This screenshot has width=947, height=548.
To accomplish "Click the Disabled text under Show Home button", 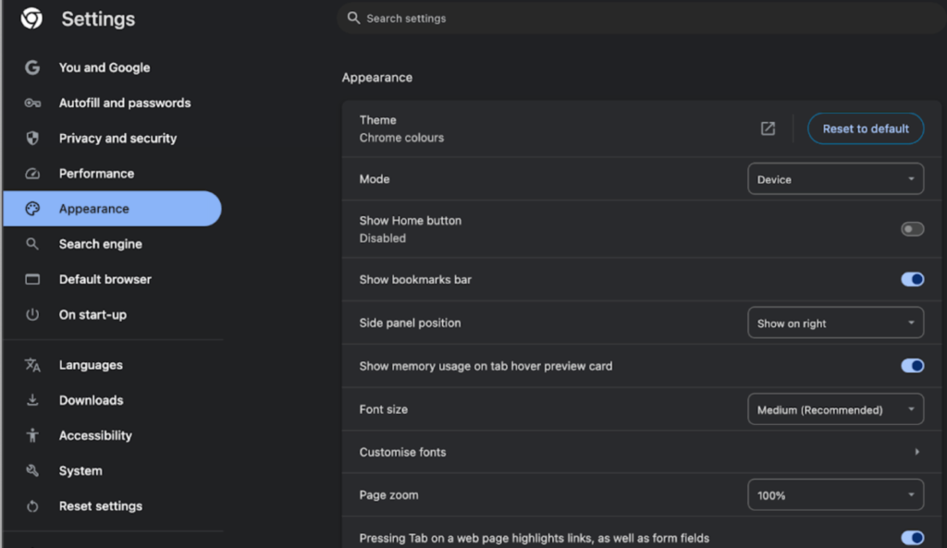I will [382, 238].
